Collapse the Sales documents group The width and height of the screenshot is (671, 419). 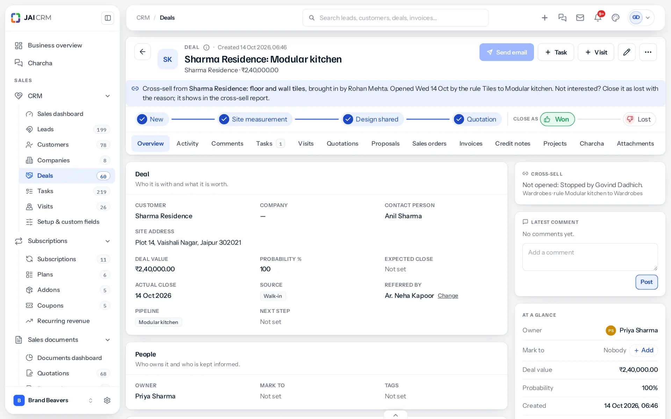pos(108,340)
